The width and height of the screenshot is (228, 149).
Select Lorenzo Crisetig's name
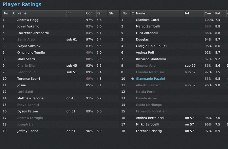(149, 131)
